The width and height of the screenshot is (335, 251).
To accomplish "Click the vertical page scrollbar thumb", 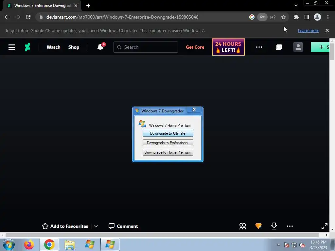I will pos(332,51).
